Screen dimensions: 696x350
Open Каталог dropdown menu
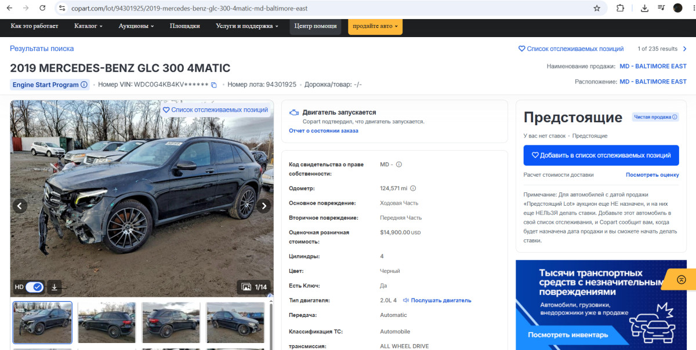pyautogui.click(x=88, y=26)
